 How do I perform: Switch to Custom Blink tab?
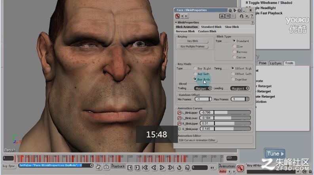click(207, 31)
